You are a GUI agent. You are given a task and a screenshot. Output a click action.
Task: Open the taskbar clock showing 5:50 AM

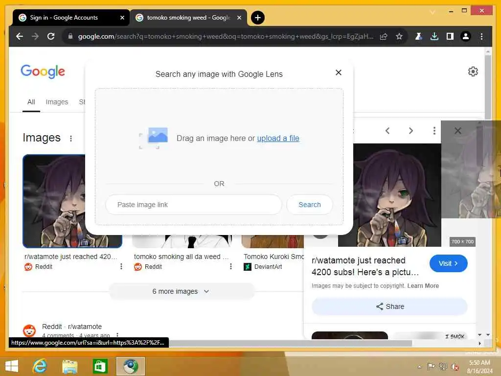(x=479, y=367)
